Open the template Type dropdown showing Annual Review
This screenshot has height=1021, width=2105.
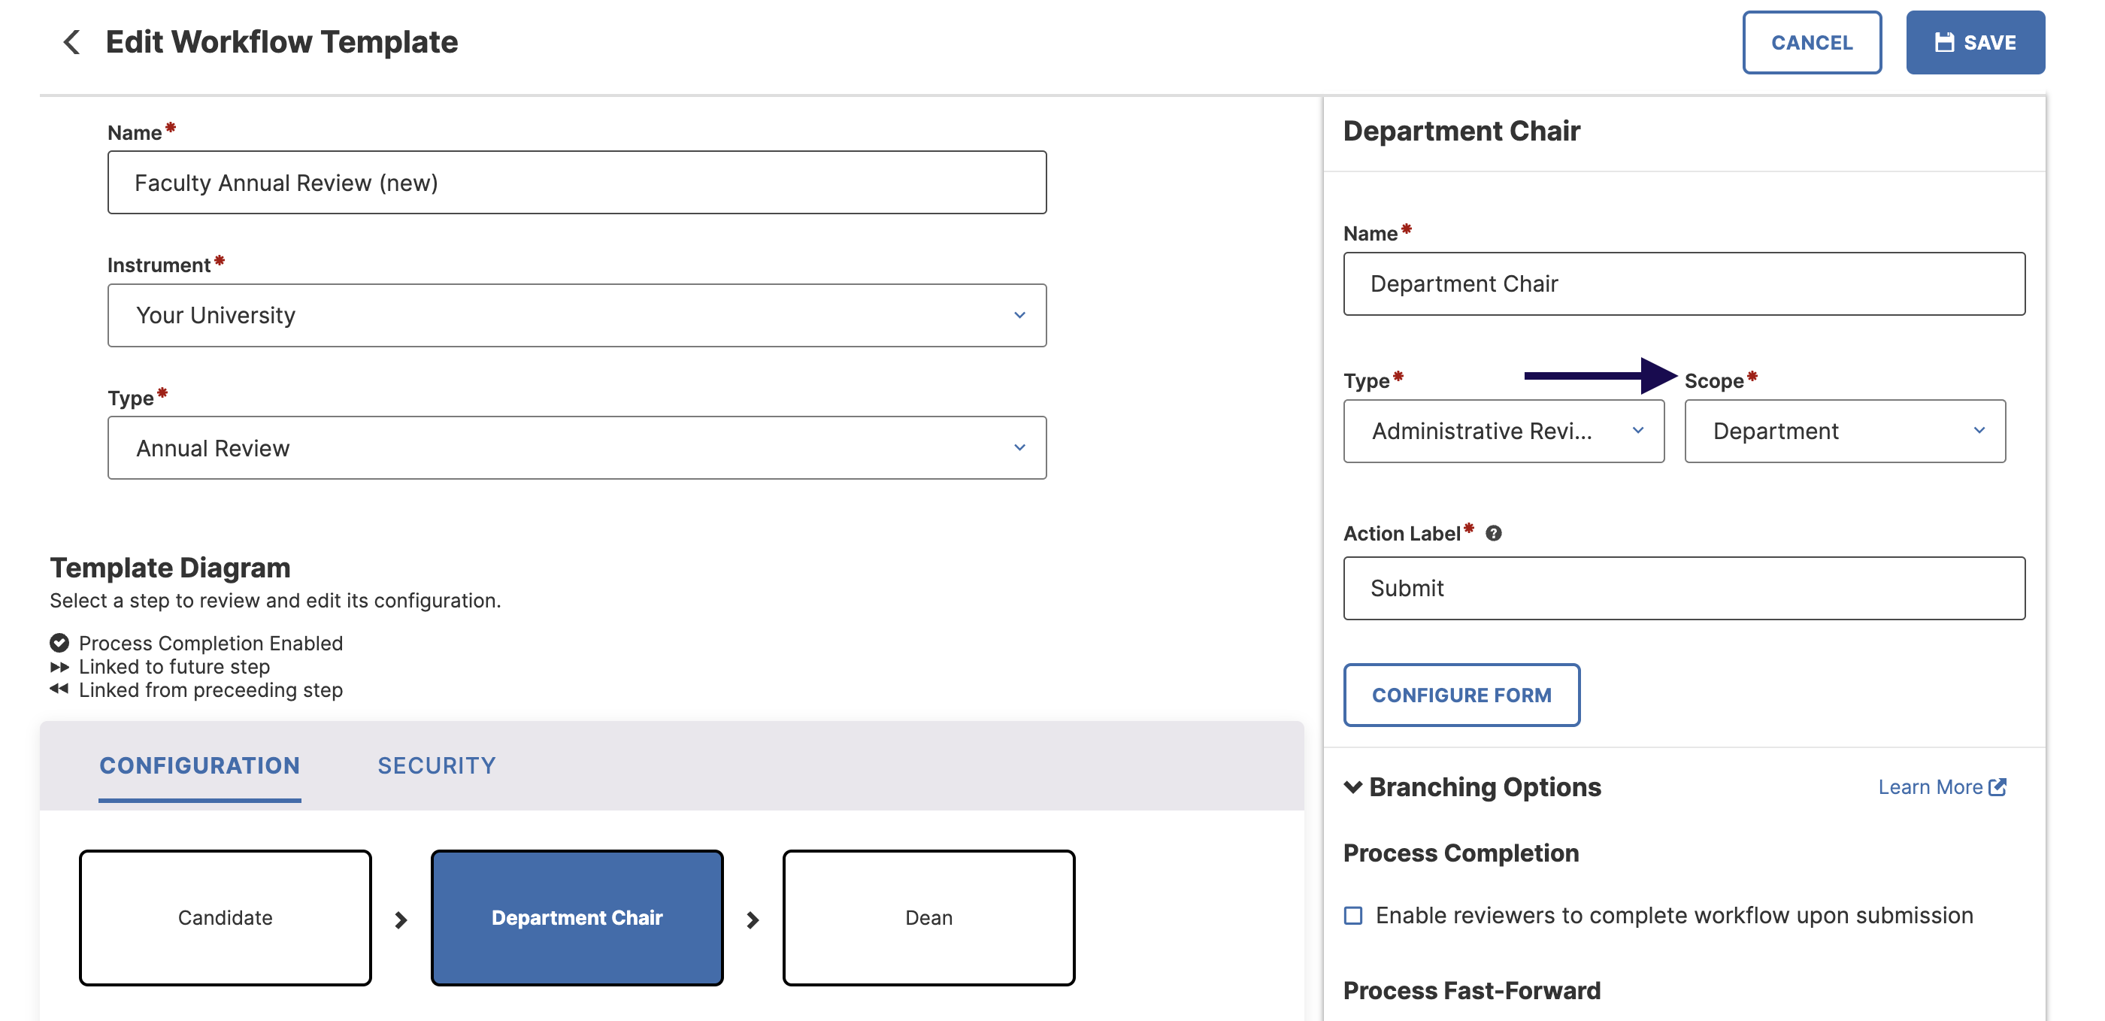(x=577, y=448)
